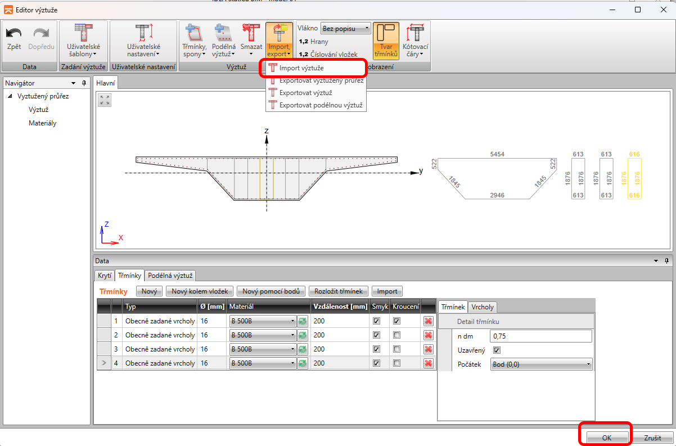Click the fullscreen expand icon in view
676x446 pixels.
(105, 100)
